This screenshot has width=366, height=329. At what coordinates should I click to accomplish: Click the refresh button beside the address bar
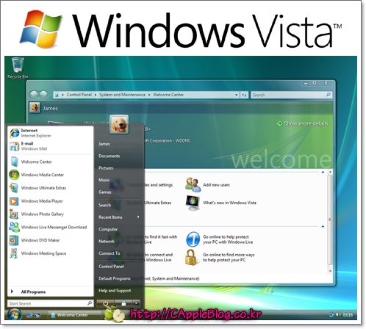click(244, 95)
